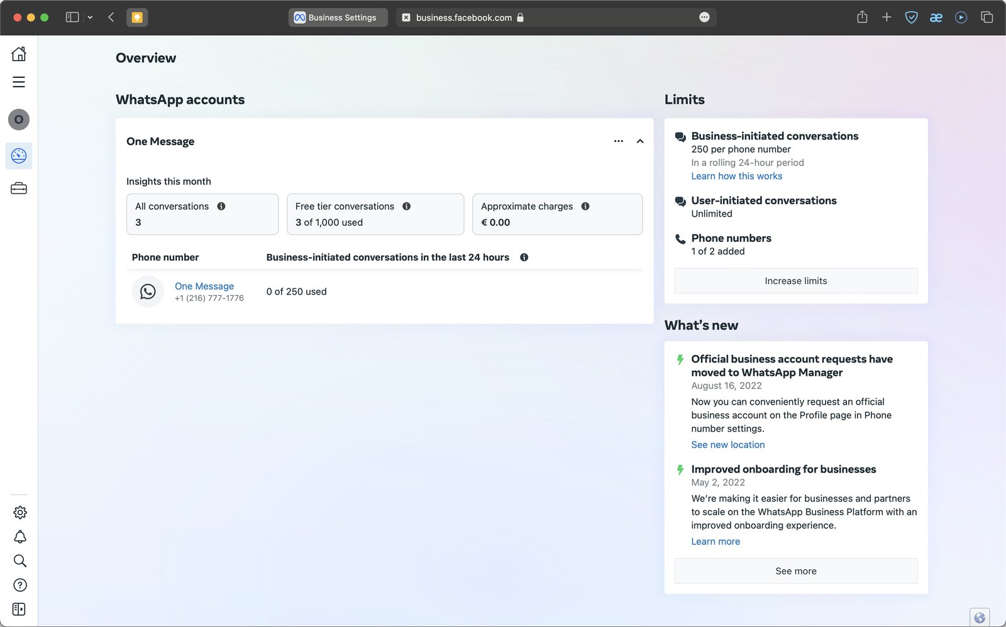
Task: Click the play-circle extension icon in toolbar
Action: [x=961, y=18]
